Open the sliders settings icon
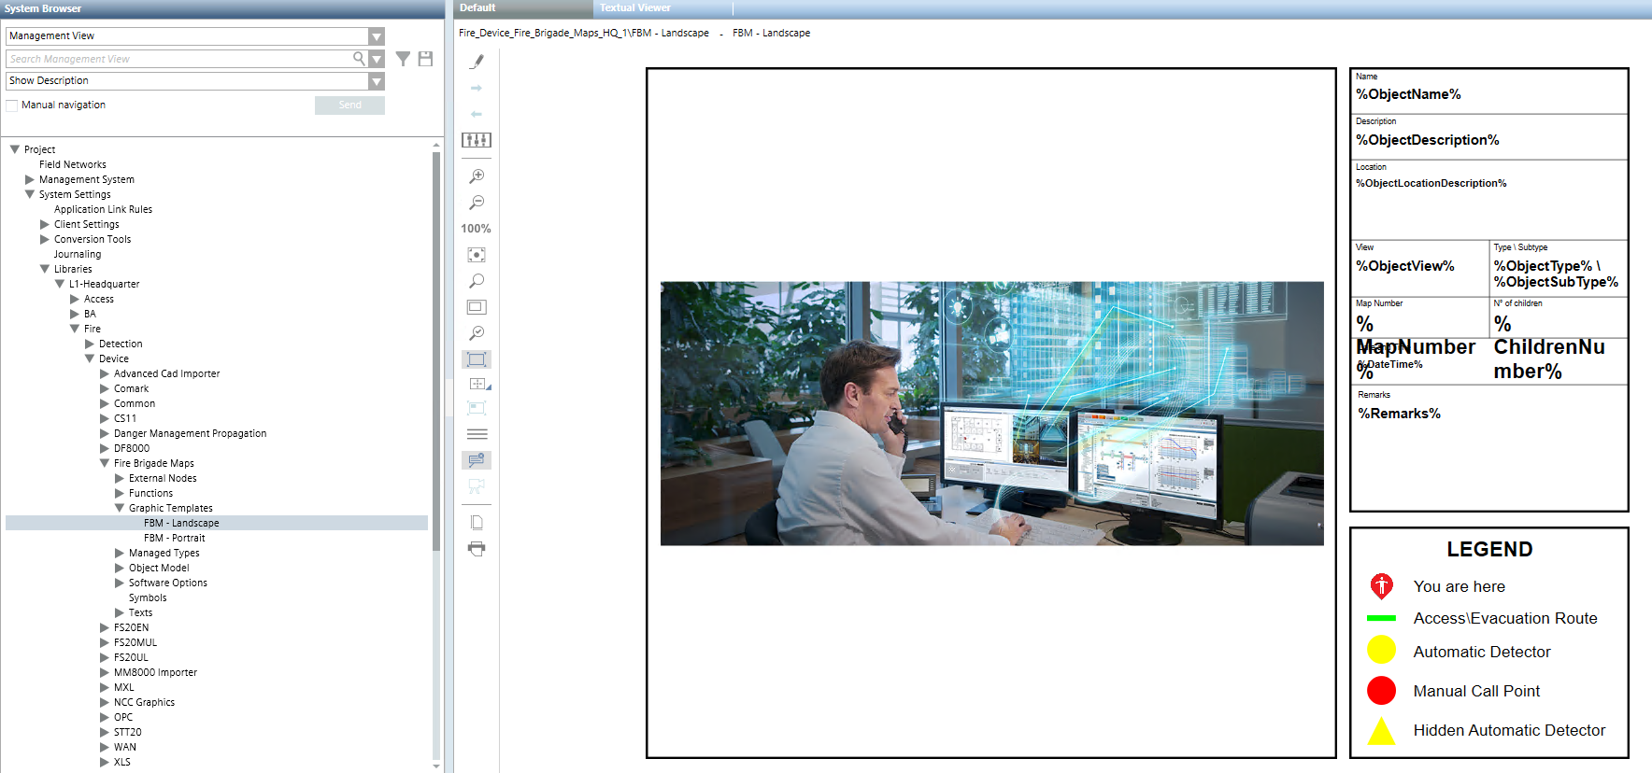This screenshot has height=773, width=1652. point(477,140)
